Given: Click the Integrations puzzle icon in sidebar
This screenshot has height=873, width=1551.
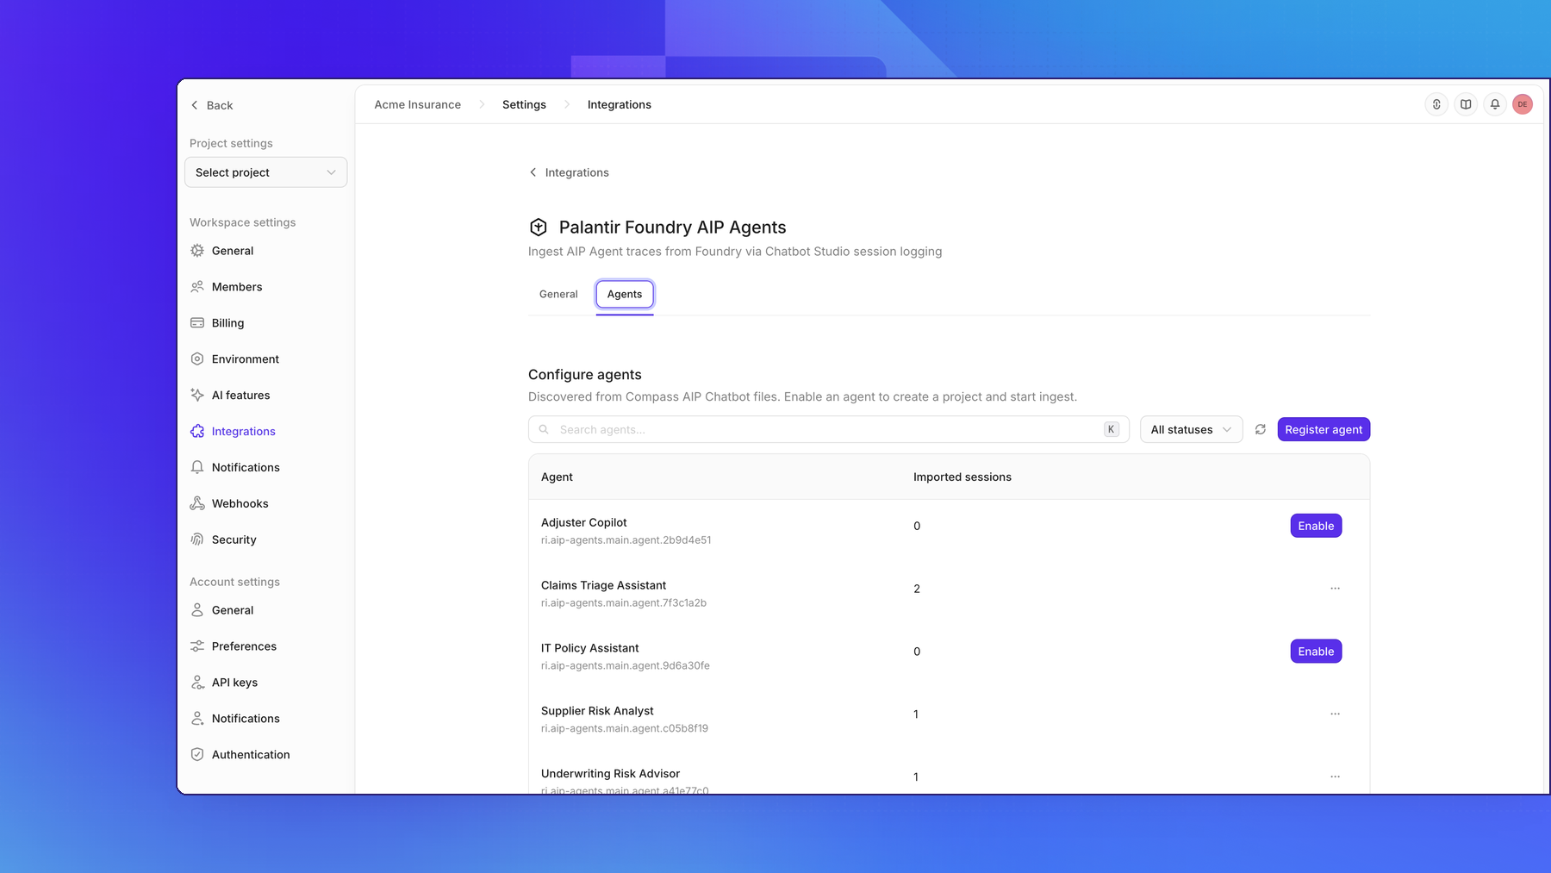Looking at the screenshot, I should pos(197,432).
